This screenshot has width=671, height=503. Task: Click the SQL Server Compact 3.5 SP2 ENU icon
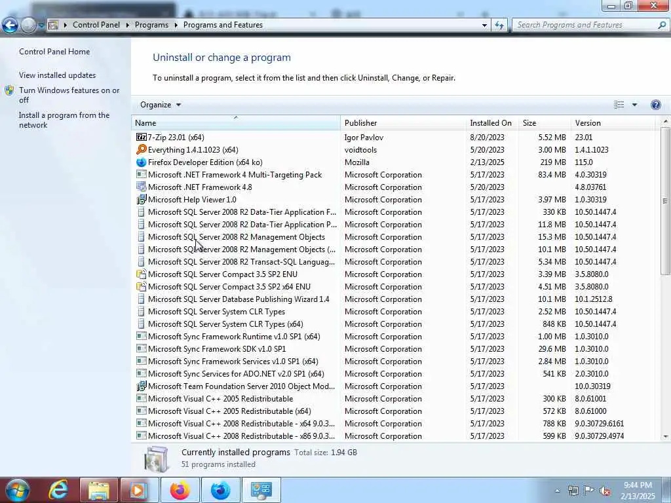pyautogui.click(x=142, y=274)
